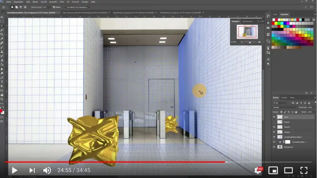
Task: Select the Eraser tool
Action: 2,60
